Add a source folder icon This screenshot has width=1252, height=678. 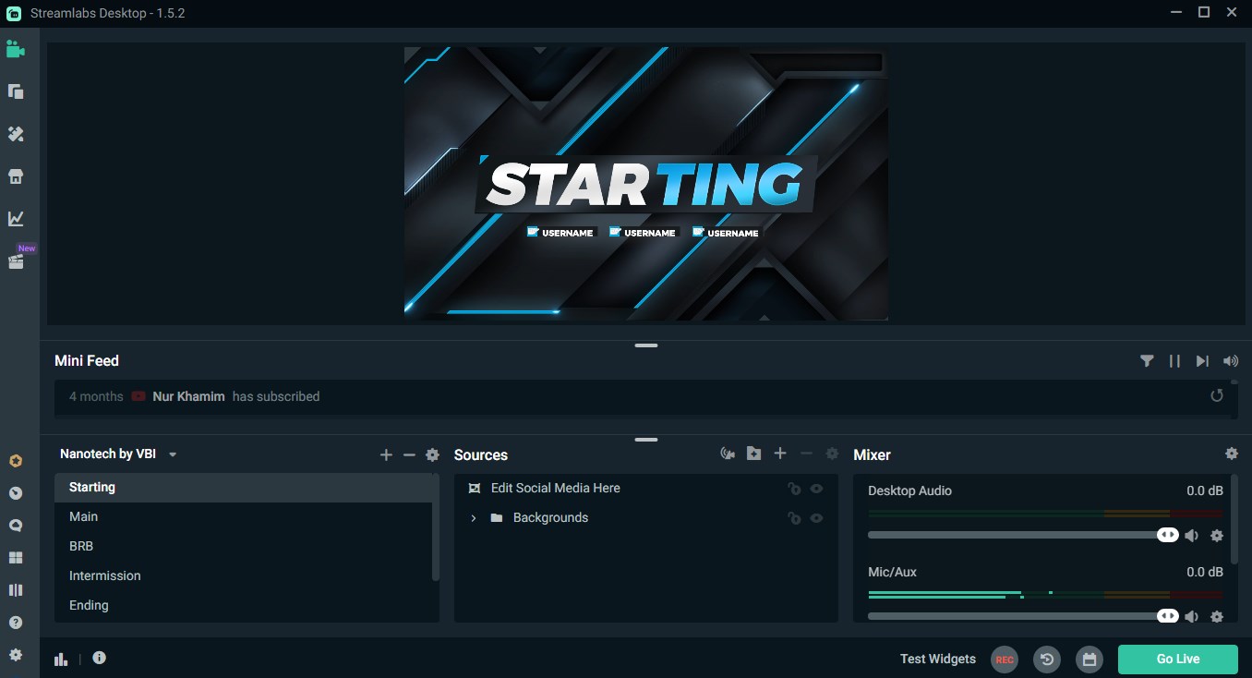754,454
